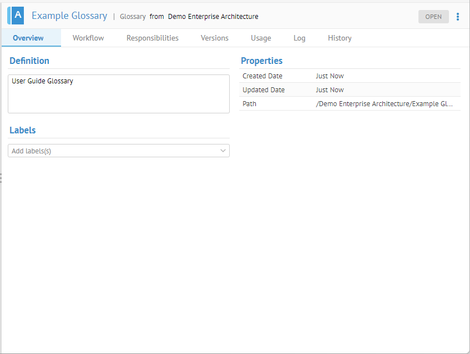Viewport: 470px width, 354px height.
Task: Open the Demo Enterprise Architecture link
Action: point(213,17)
